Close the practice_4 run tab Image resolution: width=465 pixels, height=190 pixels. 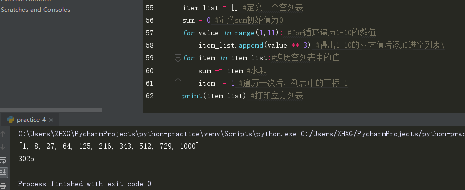tap(51, 120)
